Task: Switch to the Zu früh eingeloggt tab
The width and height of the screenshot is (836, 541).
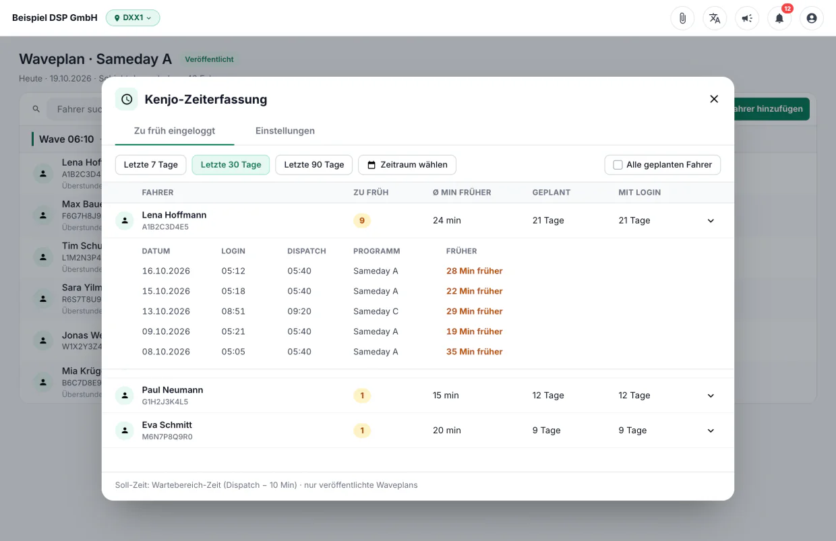Action: (175, 131)
